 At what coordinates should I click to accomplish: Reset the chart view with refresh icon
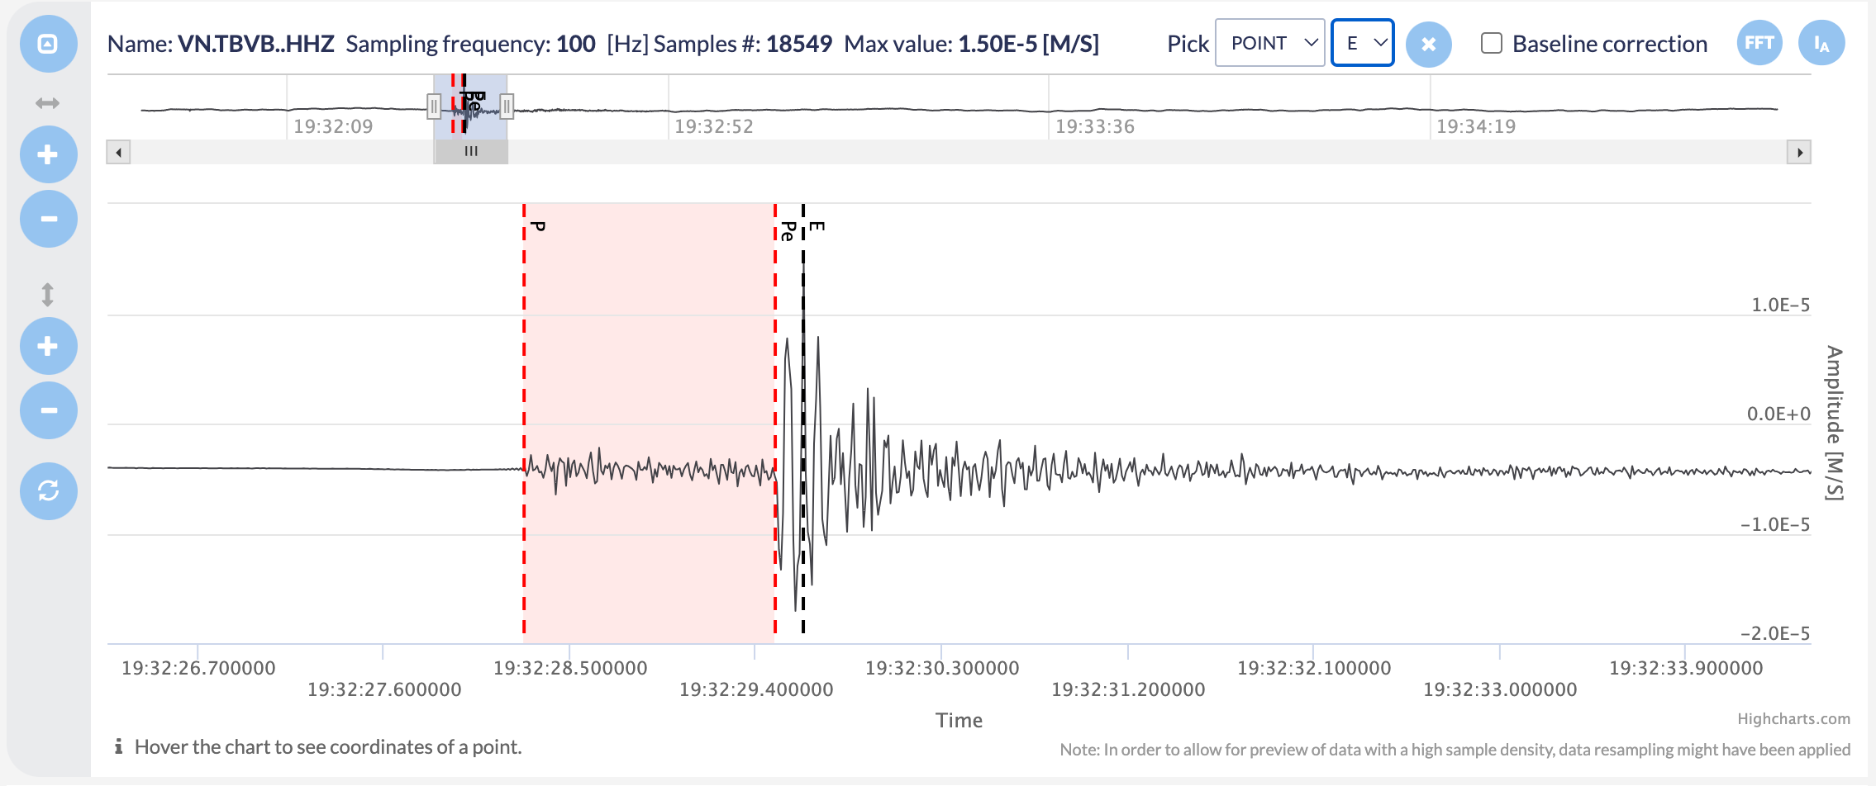coord(48,491)
